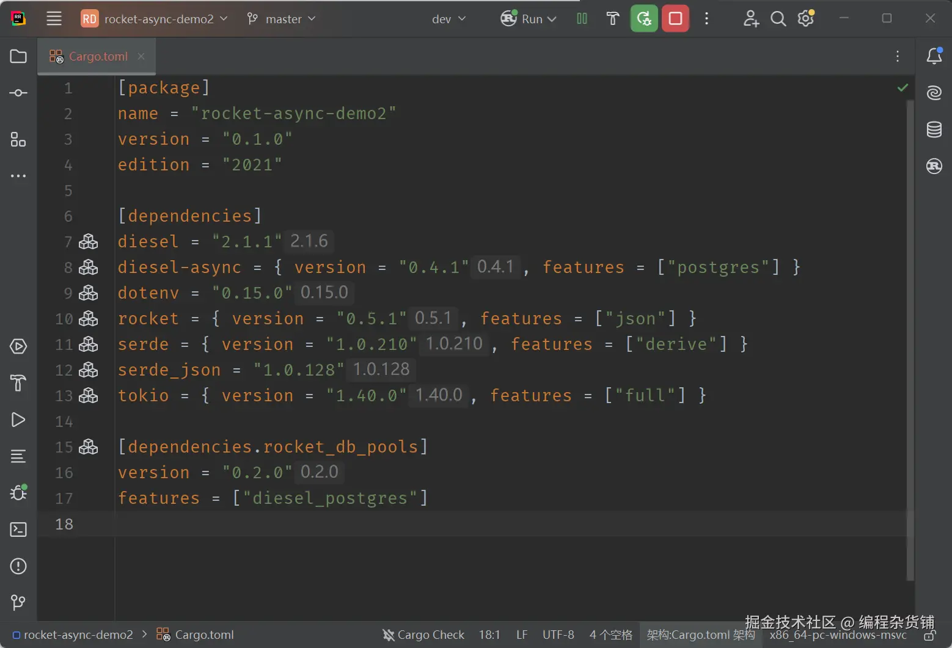952x648 pixels.
Task: Open the Debug tool window bug icon
Action: tap(18, 492)
